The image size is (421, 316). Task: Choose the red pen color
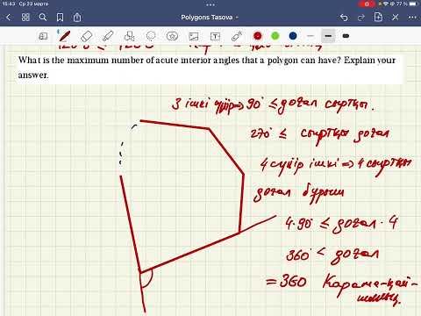[x=258, y=36]
